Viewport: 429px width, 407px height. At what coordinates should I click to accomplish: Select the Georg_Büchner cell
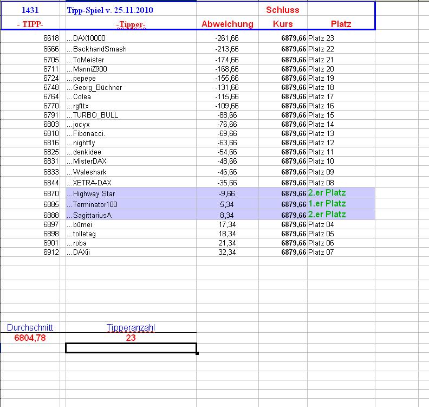[x=131, y=88]
